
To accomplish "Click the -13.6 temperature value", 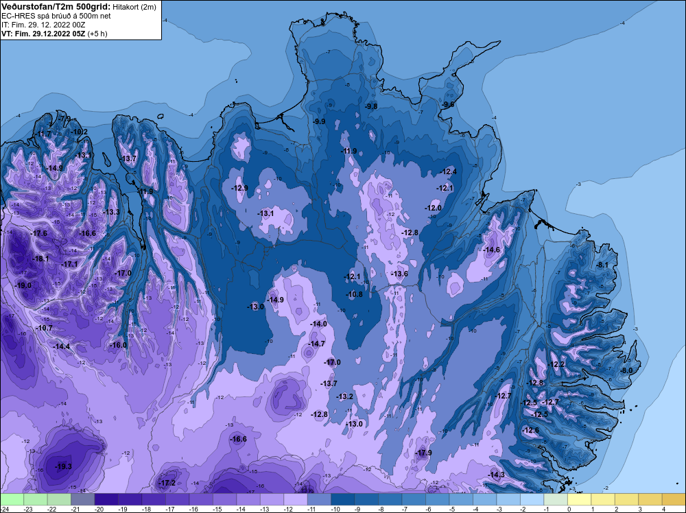I will point(399,274).
